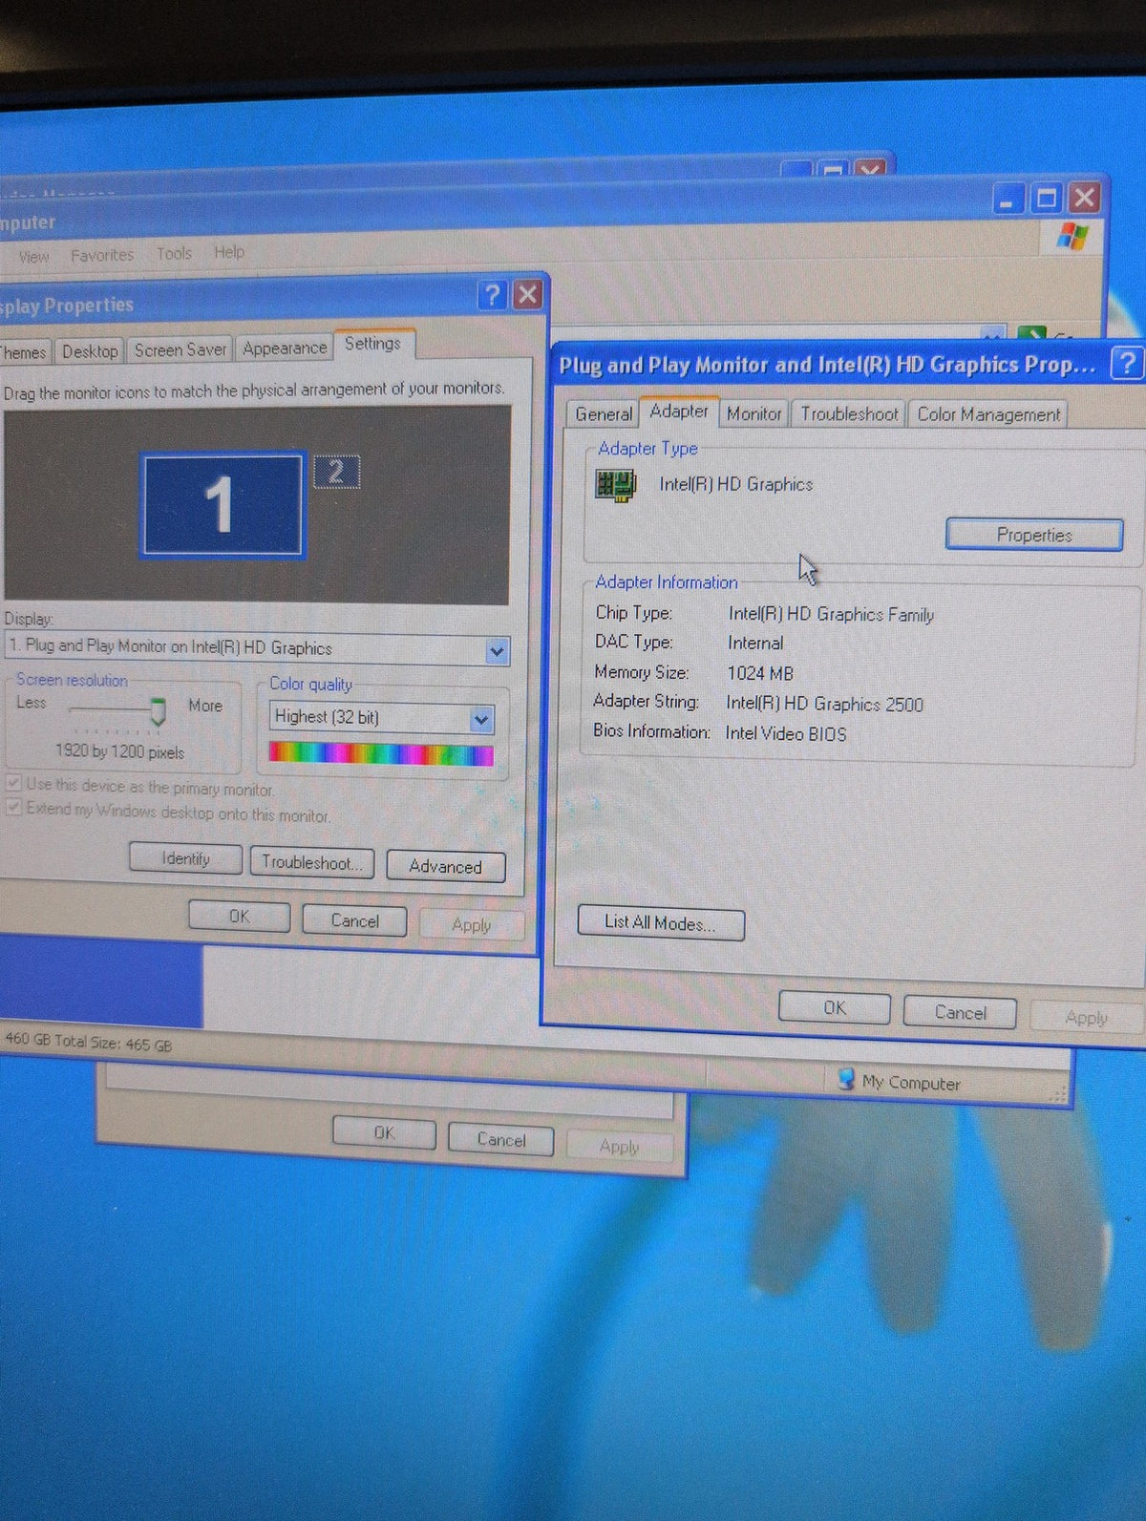Toggle 'Use this device as the primary monitor'

click(14, 783)
